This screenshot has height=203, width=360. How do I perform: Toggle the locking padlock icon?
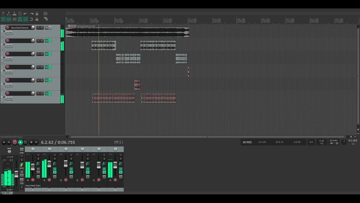(37, 19)
